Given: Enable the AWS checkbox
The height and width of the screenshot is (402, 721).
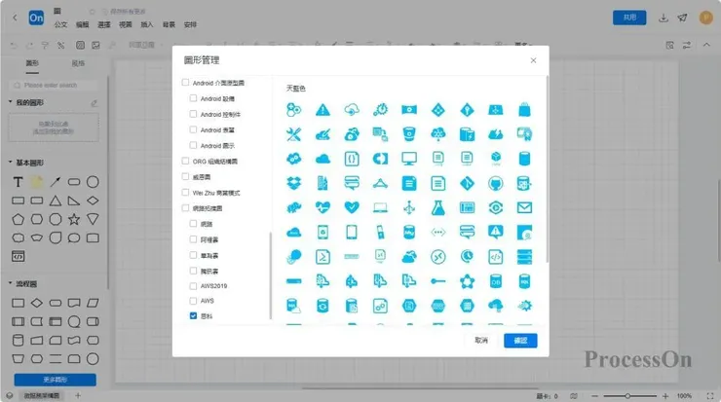Looking at the screenshot, I should (x=193, y=301).
